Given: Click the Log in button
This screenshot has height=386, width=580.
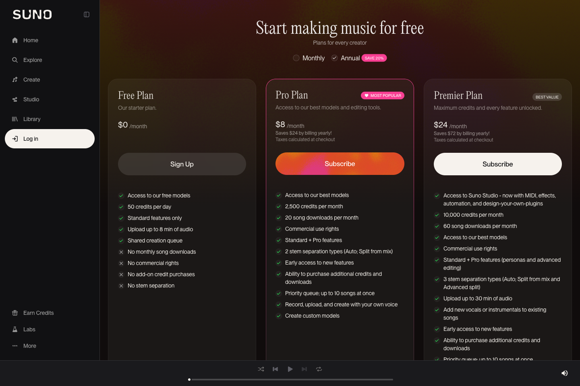Looking at the screenshot, I should [50, 139].
